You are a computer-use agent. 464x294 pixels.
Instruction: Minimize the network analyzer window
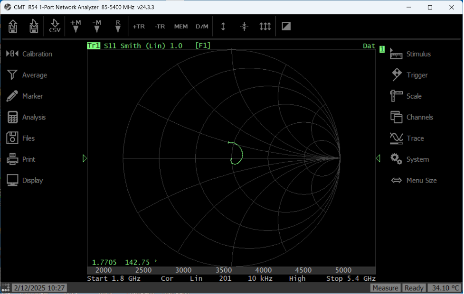(x=408, y=7)
